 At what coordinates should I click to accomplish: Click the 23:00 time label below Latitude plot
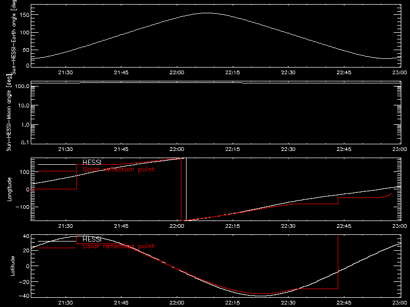(400, 303)
